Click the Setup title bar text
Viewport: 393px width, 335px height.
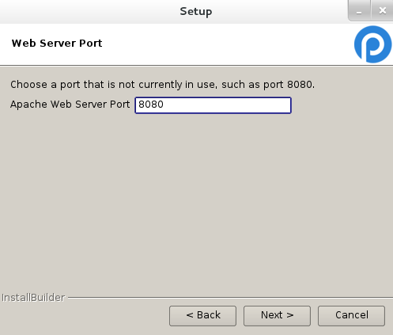point(196,12)
